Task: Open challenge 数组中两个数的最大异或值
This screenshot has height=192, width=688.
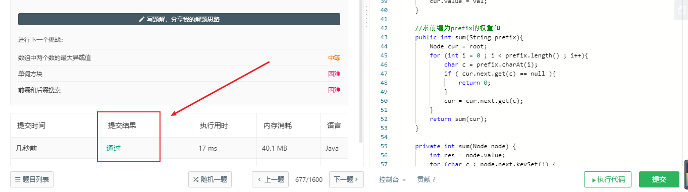Action: (55, 57)
